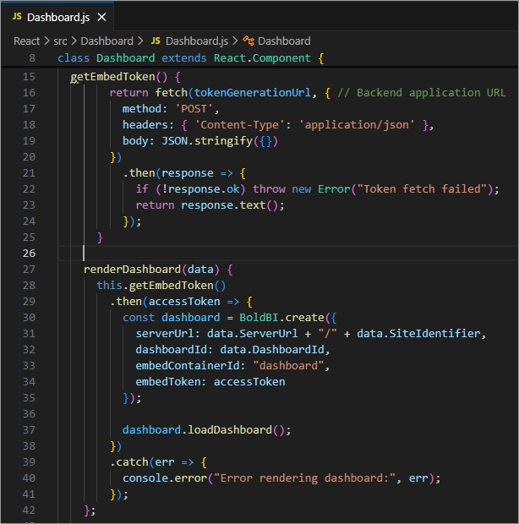Click BoldBI.create on line 30
Viewport: 519px width, 524px height.
point(281,318)
